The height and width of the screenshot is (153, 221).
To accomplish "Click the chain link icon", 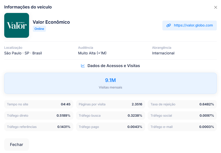I will pyautogui.click(x=169, y=25).
